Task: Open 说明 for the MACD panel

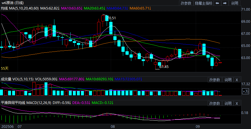Action: (228, 103)
